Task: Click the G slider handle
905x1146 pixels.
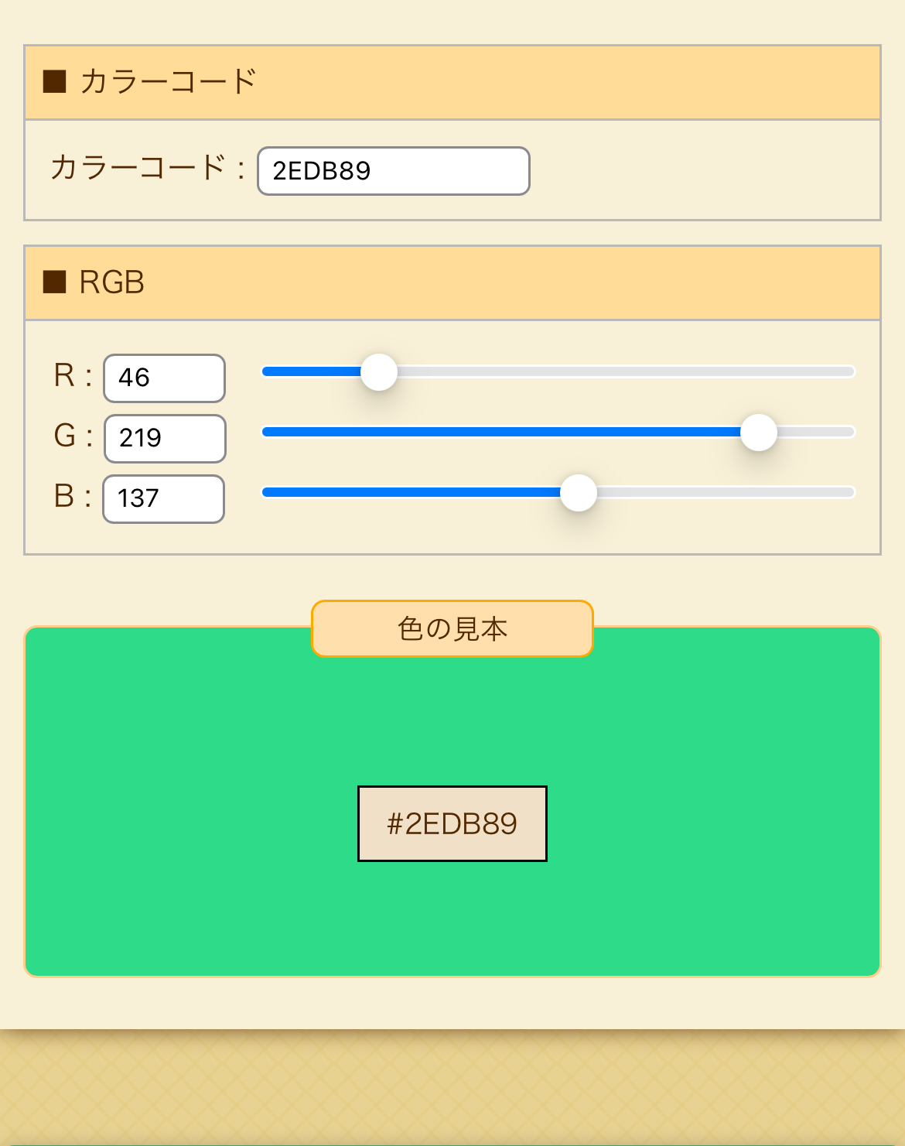Action: (758, 433)
